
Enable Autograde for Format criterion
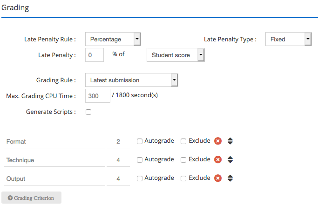click(140, 141)
